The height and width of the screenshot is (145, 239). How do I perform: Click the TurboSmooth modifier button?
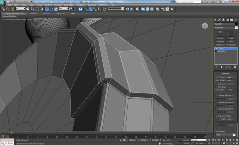click(x=220, y=45)
